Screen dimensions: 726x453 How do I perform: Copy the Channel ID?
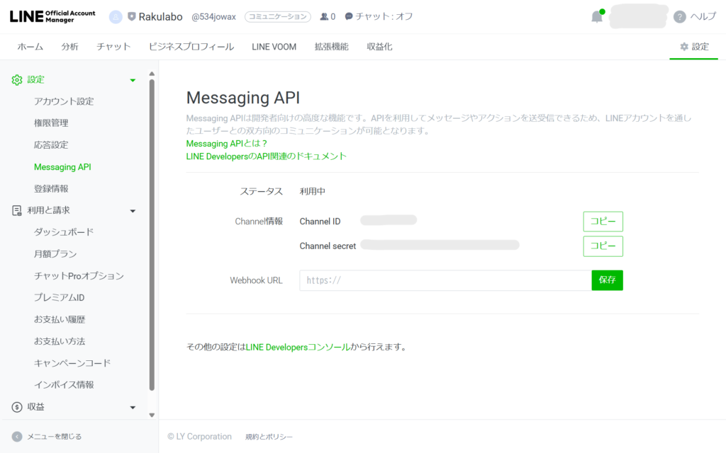(603, 222)
